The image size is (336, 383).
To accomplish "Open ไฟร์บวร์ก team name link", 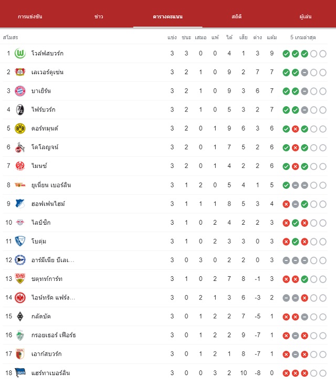I will point(44,109).
